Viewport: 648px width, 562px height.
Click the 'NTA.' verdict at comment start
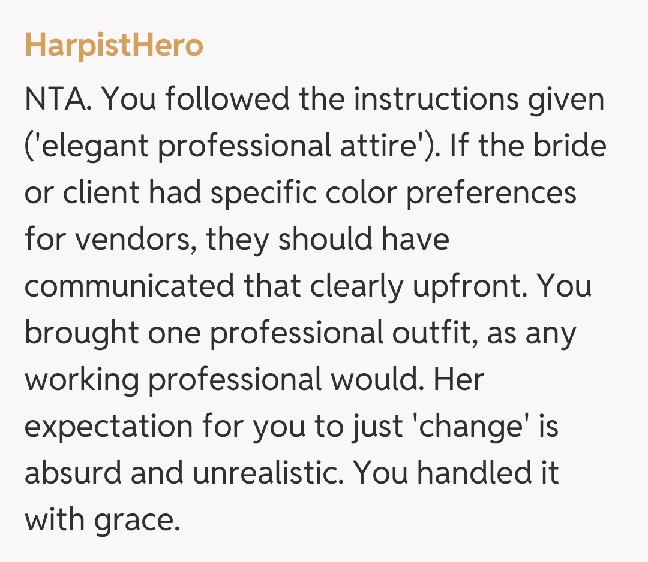57,99
